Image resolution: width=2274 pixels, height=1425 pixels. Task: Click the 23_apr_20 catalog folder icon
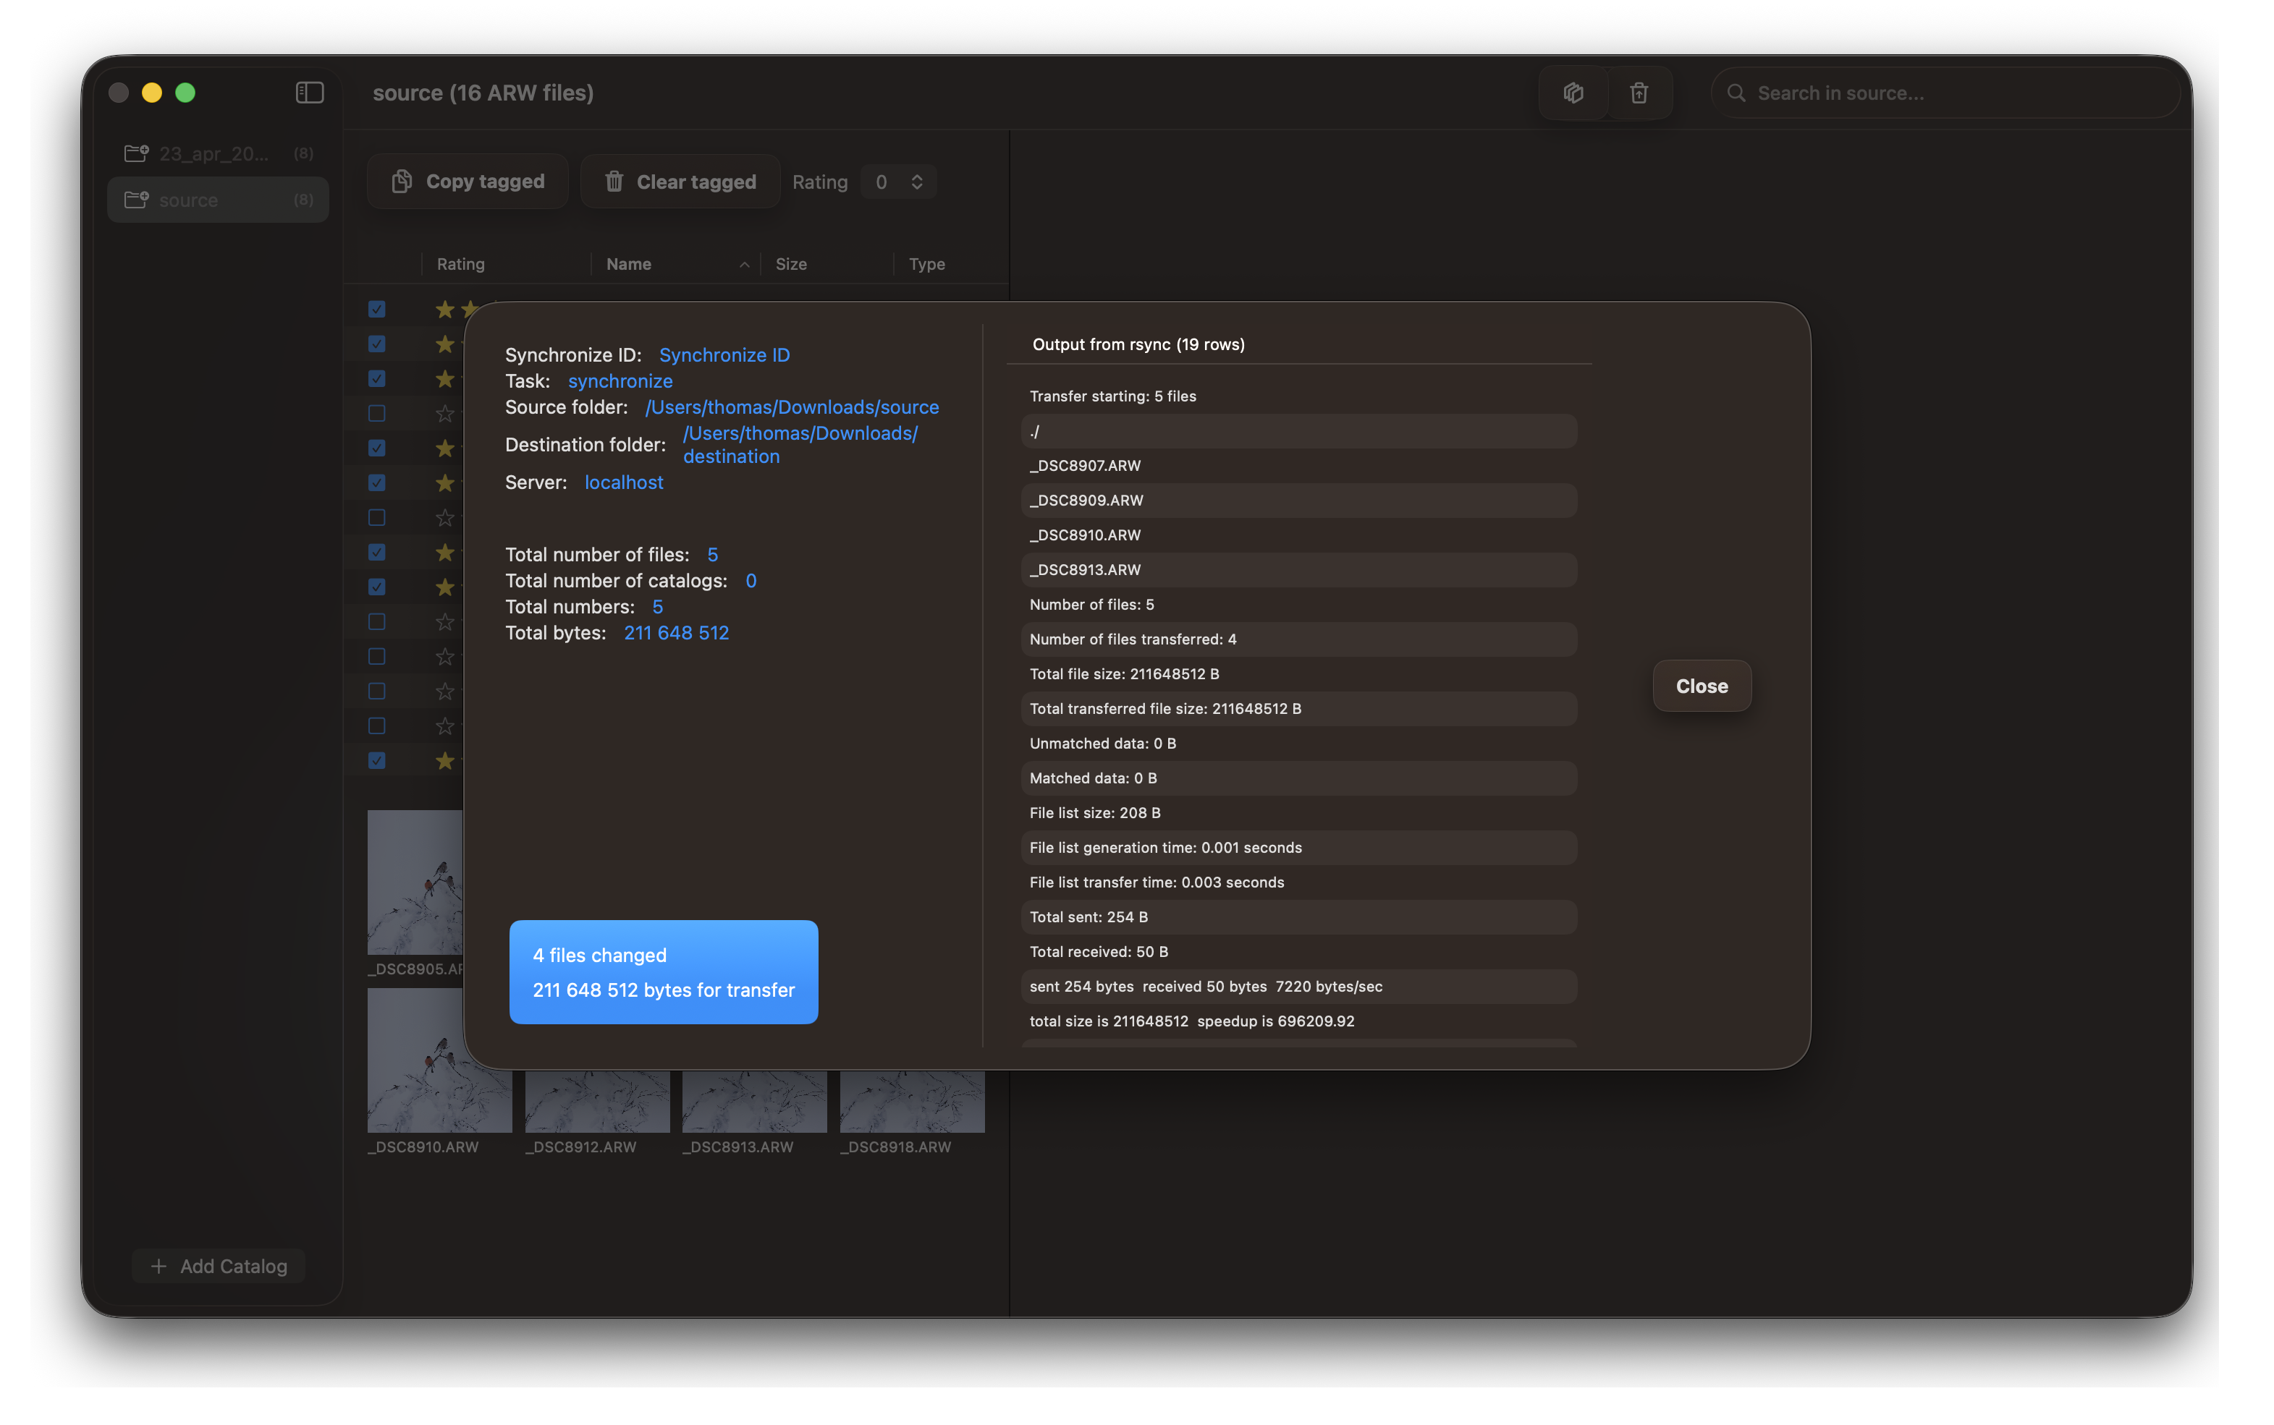[137, 153]
